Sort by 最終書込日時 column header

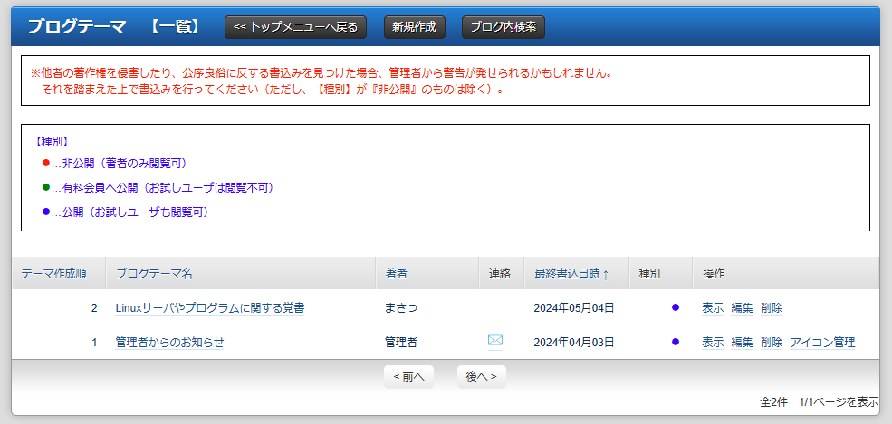(571, 274)
